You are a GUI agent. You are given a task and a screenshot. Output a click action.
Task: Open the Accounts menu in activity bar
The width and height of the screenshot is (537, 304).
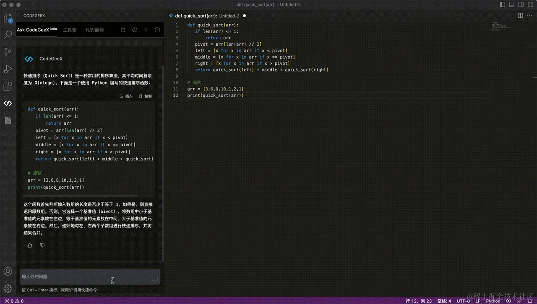(x=8, y=272)
